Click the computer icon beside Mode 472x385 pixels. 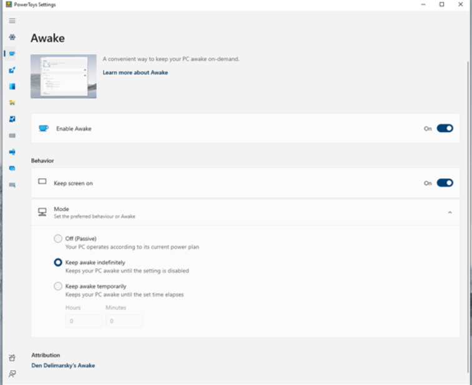pyautogui.click(x=42, y=212)
